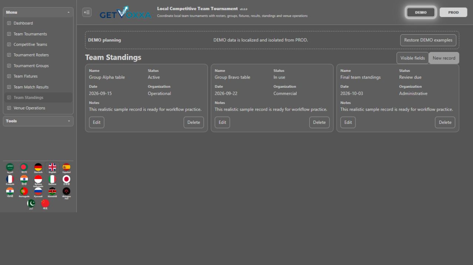This screenshot has width=473, height=265.
Task: Delete the Group Bravo table record
Action: coord(319,122)
